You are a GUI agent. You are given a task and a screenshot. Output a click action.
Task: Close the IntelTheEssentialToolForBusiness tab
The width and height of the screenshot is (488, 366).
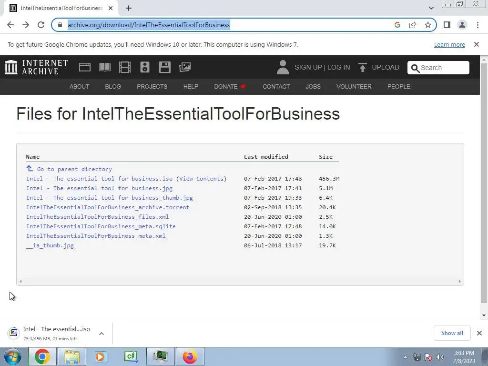(111, 8)
